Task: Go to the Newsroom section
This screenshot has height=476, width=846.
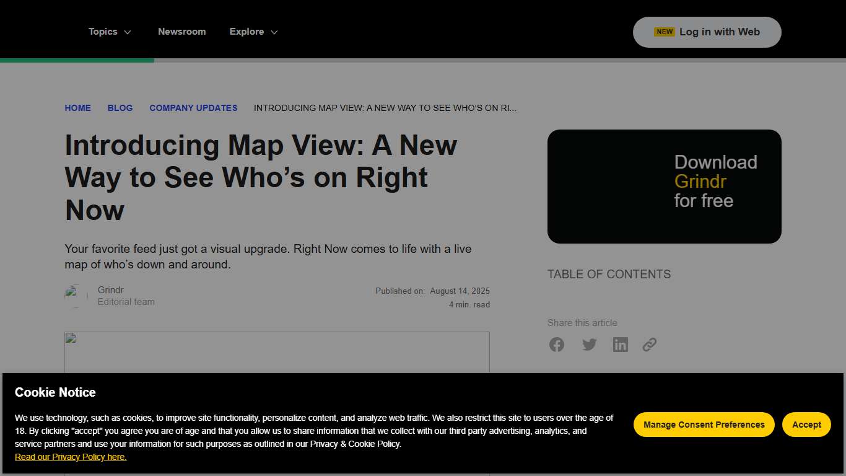Action: (181, 32)
